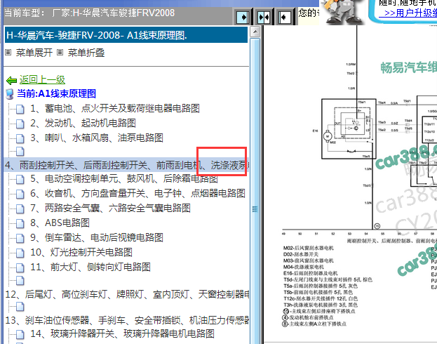
Task: Open 13、刹车油位传感器、手刹车 diagram entry
Action: (x=127, y=321)
